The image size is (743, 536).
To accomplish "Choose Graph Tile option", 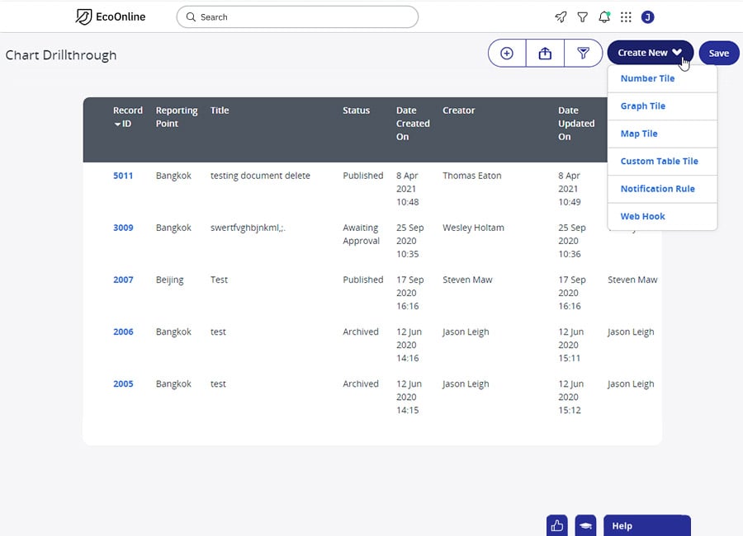I will [642, 106].
